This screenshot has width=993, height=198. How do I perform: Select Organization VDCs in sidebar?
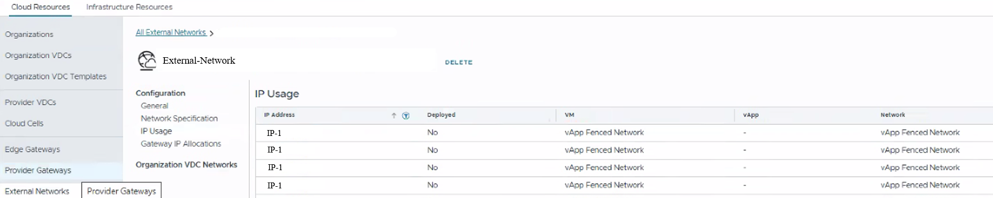point(38,56)
